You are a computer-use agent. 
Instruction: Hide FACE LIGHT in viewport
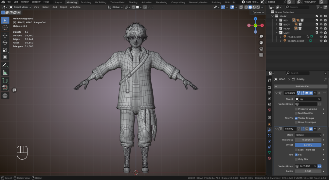pos(321,37)
